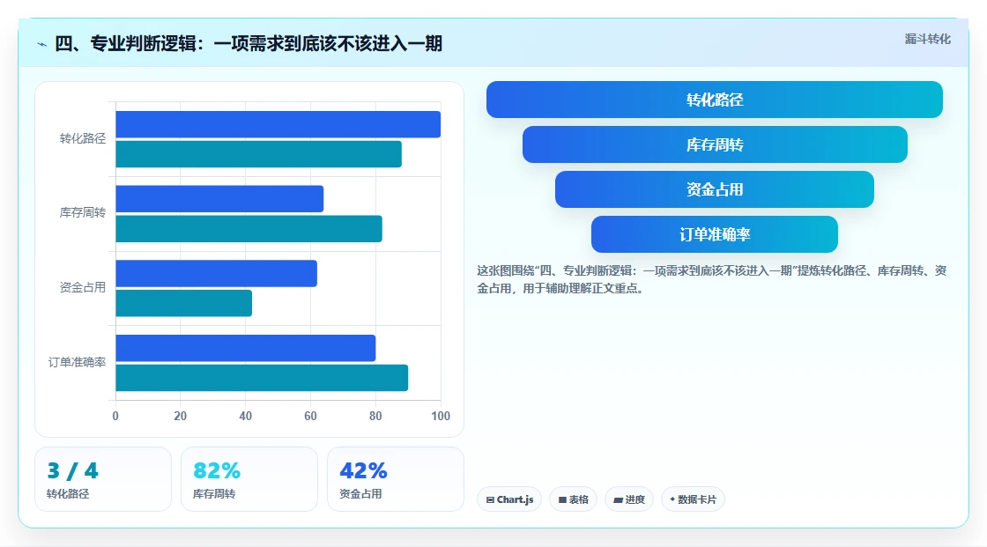Viewport: 987px width, 547px height.
Task: Click the star icon in 数据卡片 tag
Action: (672, 499)
